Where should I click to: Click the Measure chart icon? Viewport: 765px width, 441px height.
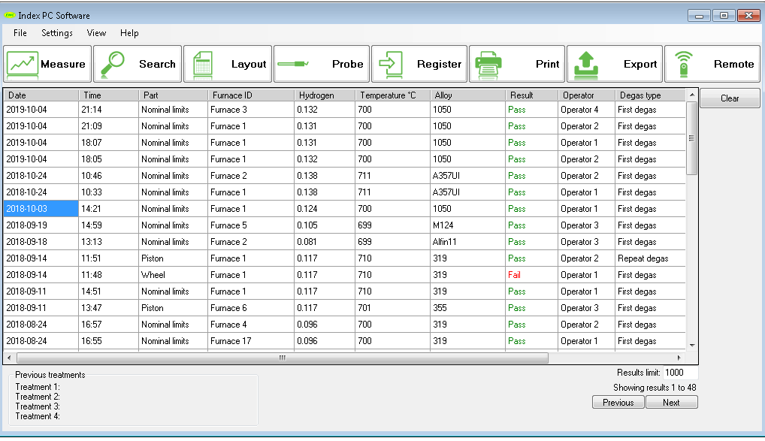[23, 64]
